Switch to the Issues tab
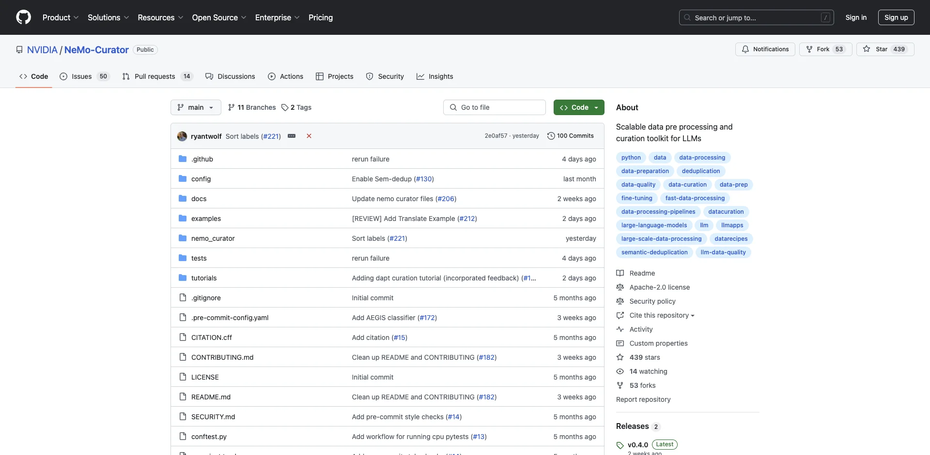Screen dimensions: 930x455 click(x=85, y=76)
